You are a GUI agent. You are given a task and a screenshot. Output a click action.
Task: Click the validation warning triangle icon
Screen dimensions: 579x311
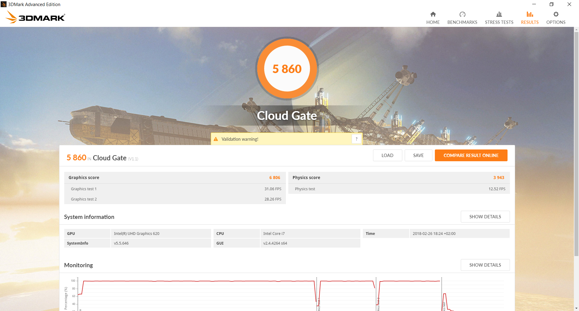216,139
